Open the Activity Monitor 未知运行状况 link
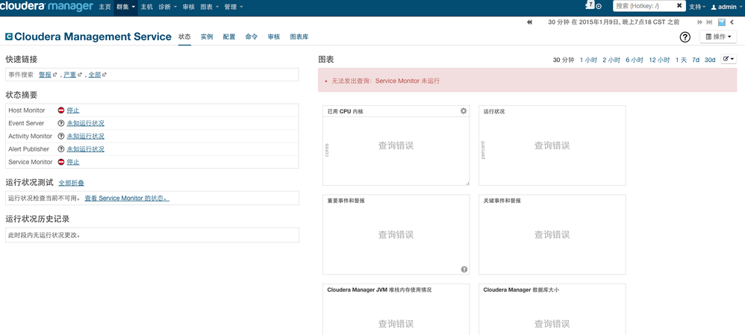 (x=86, y=137)
